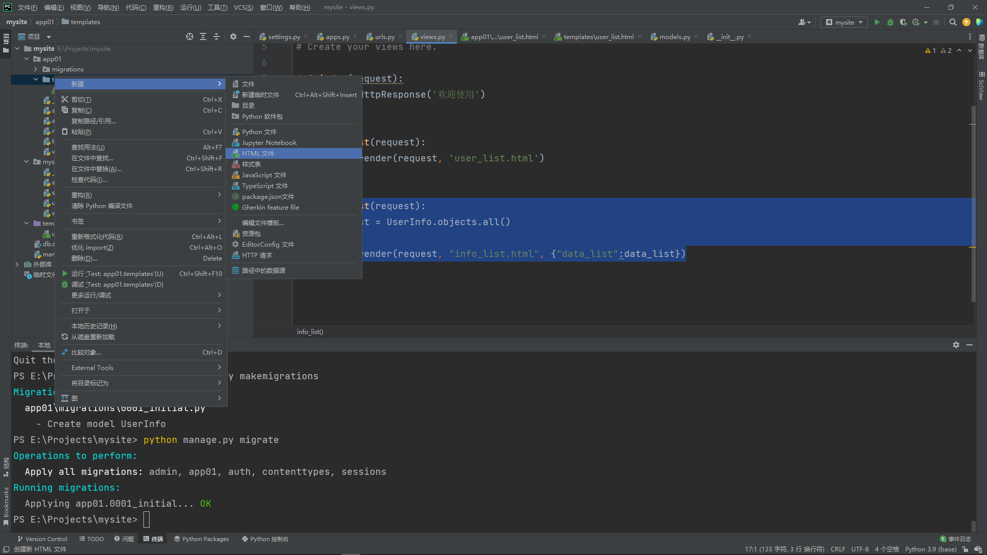This screenshot has height=555, width=987.
Task: Open the mysite run configuration dropdown
Action: point(844,22)
